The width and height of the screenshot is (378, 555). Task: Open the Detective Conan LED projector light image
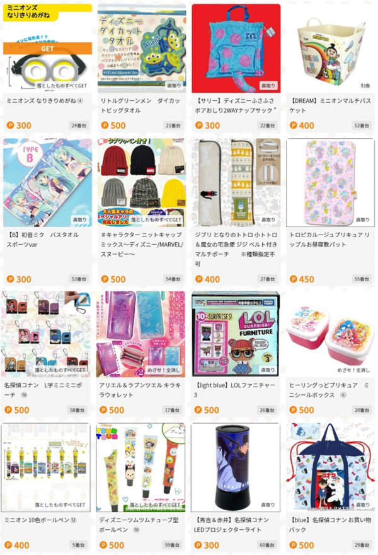point(236,467)
